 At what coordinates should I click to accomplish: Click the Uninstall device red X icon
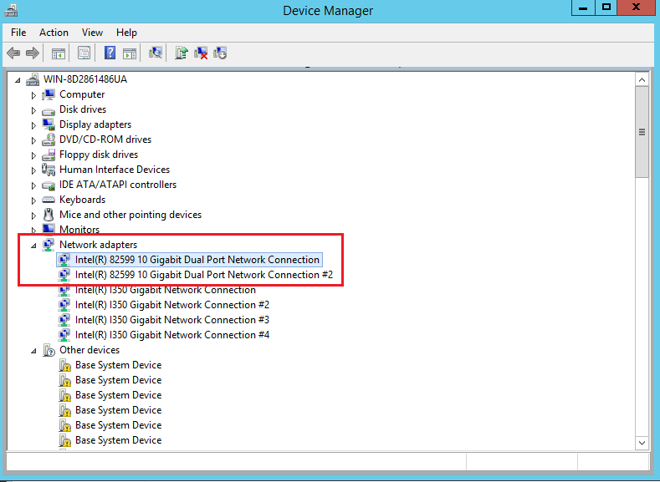[201, 53]
